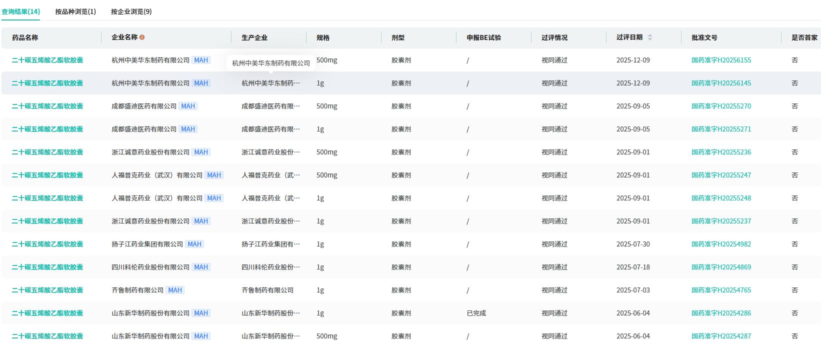This screenshot has width=821, height=343.
Task: Open approval number 国药准字H20255271
Action: (x=721, y=129)
